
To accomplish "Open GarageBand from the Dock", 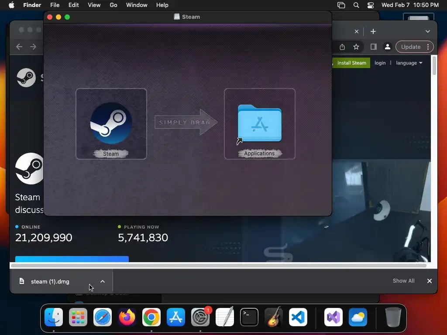I will [x=274, y=317].
